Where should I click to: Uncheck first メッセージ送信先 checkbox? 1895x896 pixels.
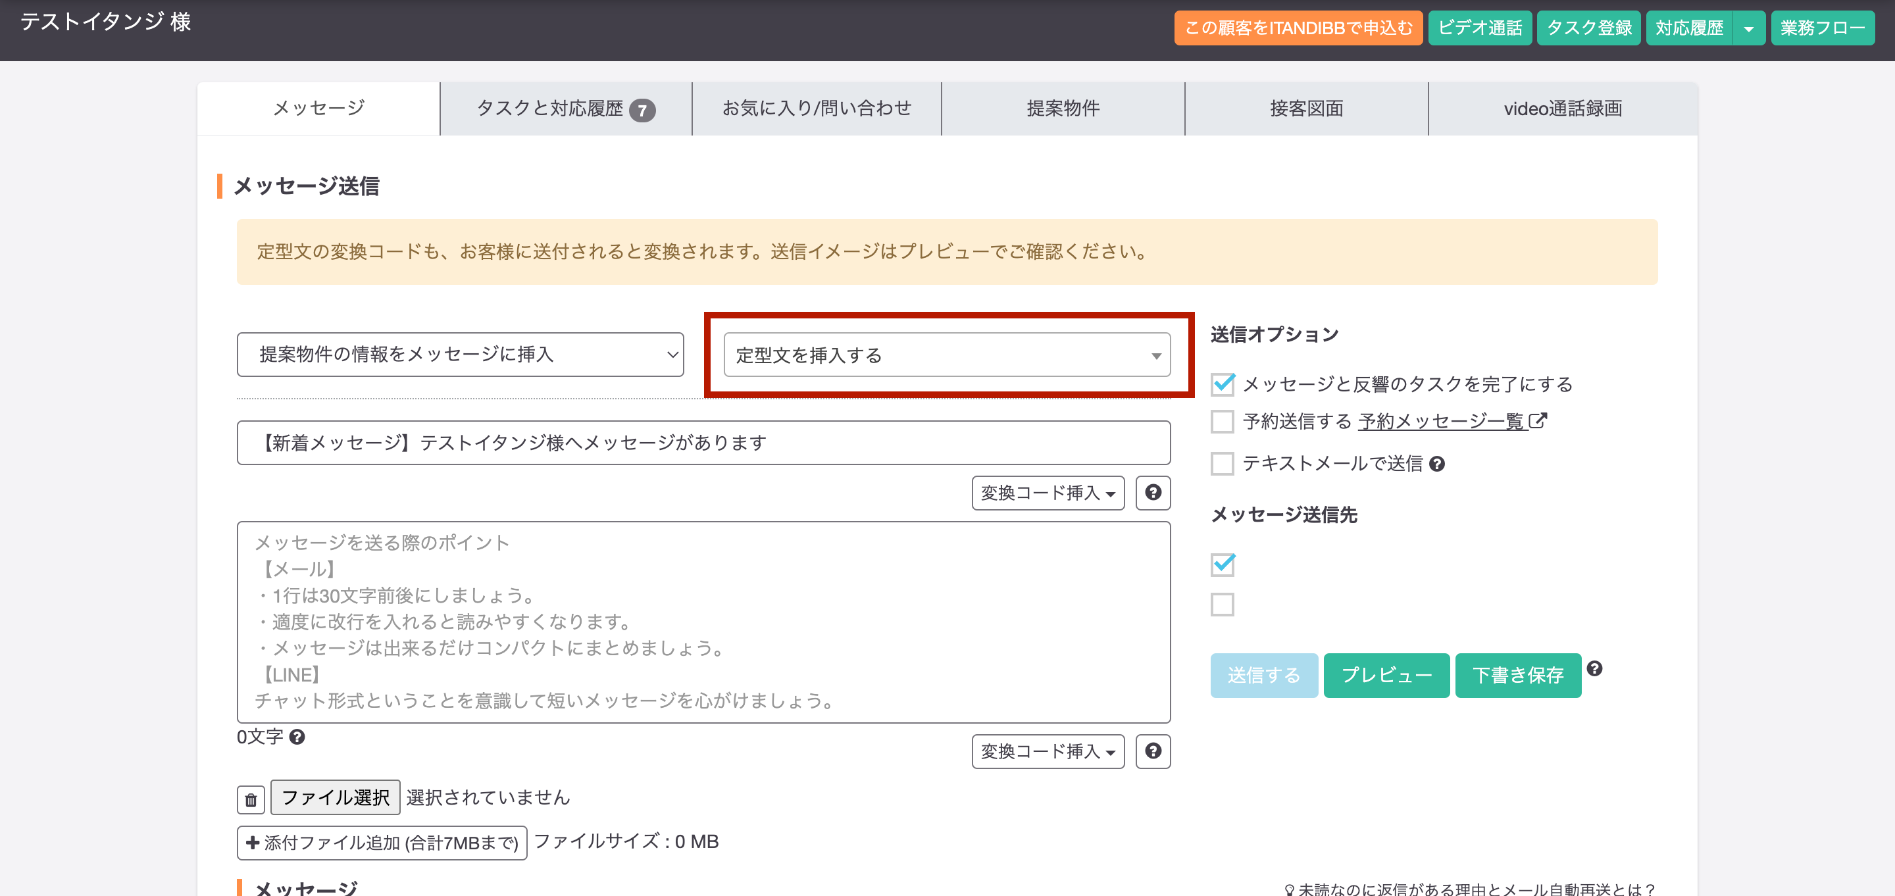pos(1223,564)
